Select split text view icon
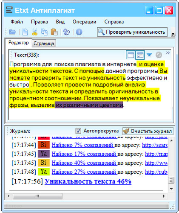The image size is (179, 213). 140,55
